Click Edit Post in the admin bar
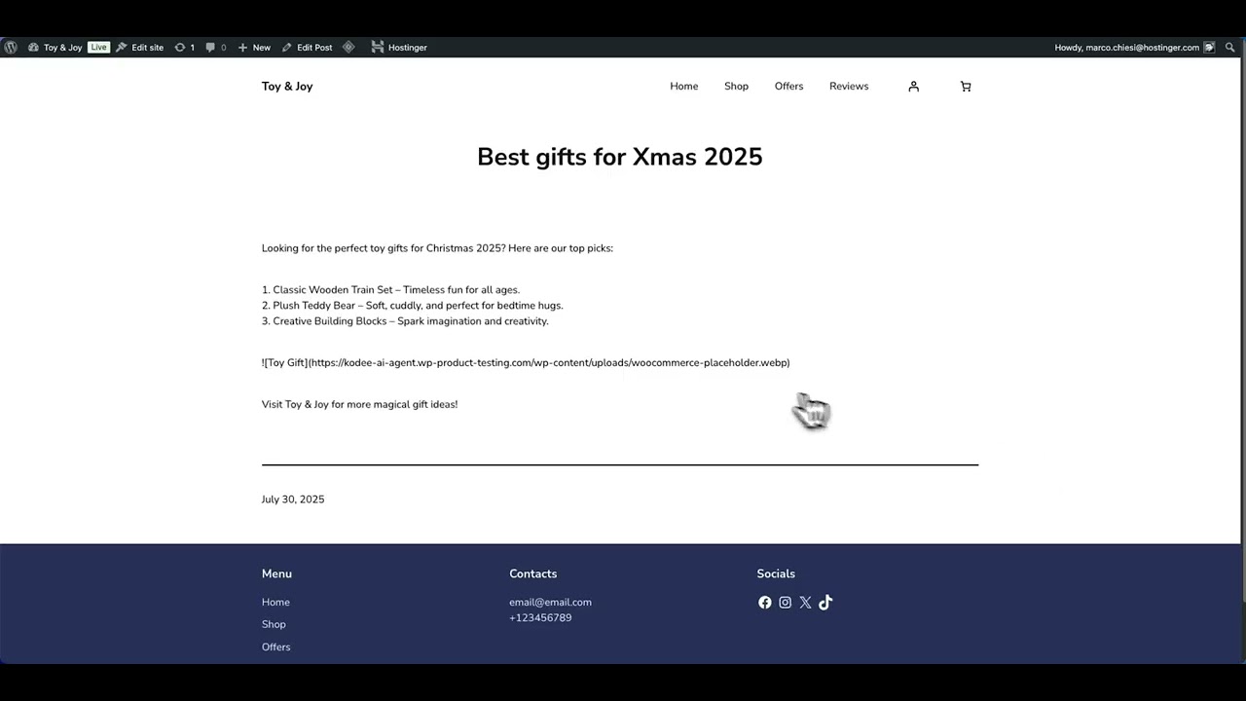The width and height of the screenshot is (1246, 701). tap(307, 47)
